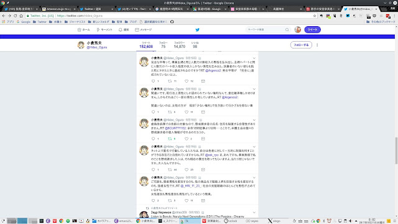398x224 pixels.
Task: Click the search magnifier icon in Twitter search box
Action: coord(287,30)
